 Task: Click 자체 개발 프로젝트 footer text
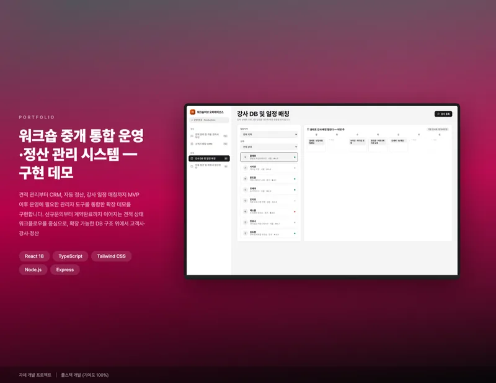point(35,375)
